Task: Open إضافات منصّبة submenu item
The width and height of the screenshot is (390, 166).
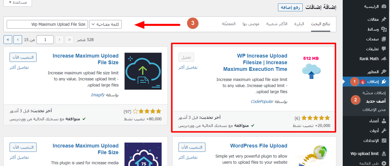Action: click(374, 93)
